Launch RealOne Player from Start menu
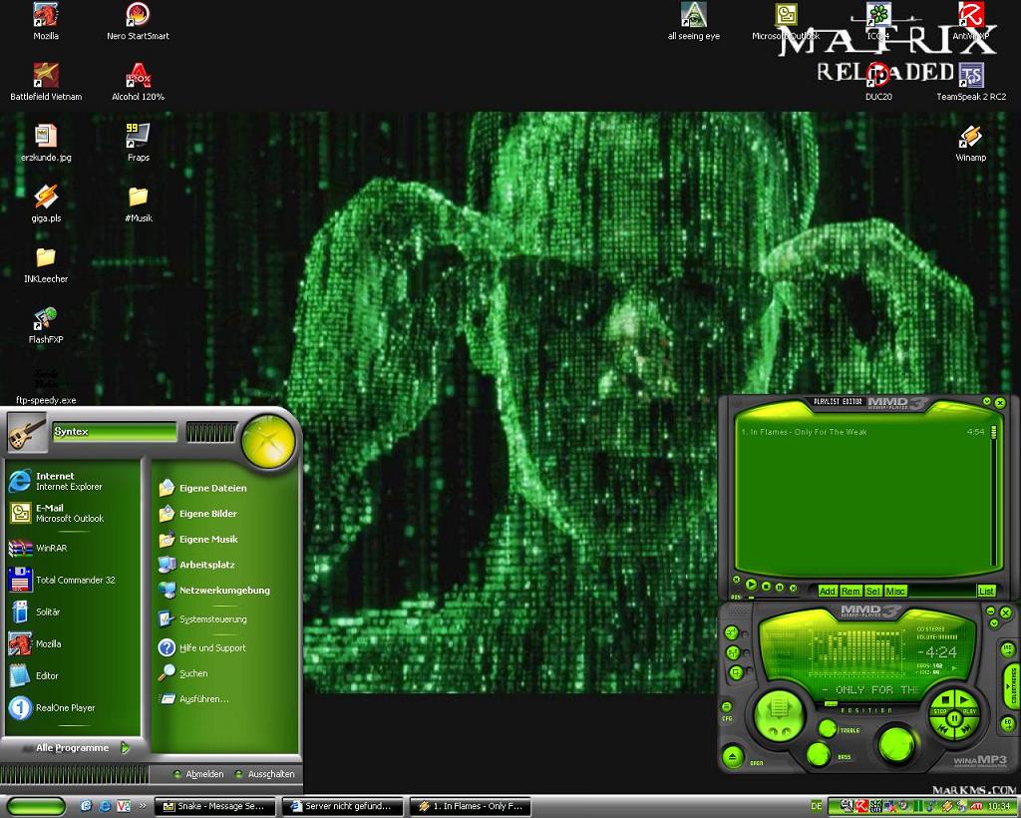1021x818 pixels. click(73, 707)
